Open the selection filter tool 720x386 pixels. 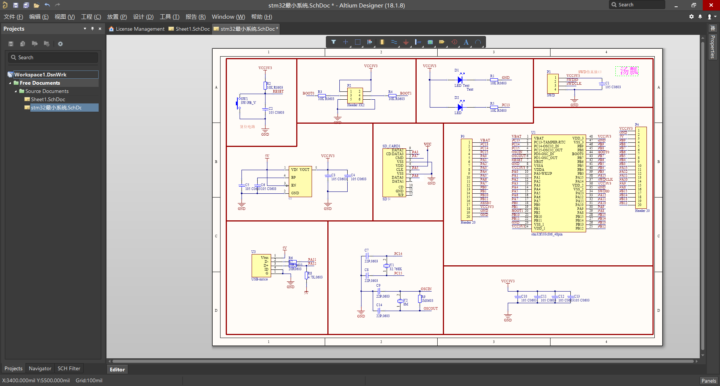333,42
